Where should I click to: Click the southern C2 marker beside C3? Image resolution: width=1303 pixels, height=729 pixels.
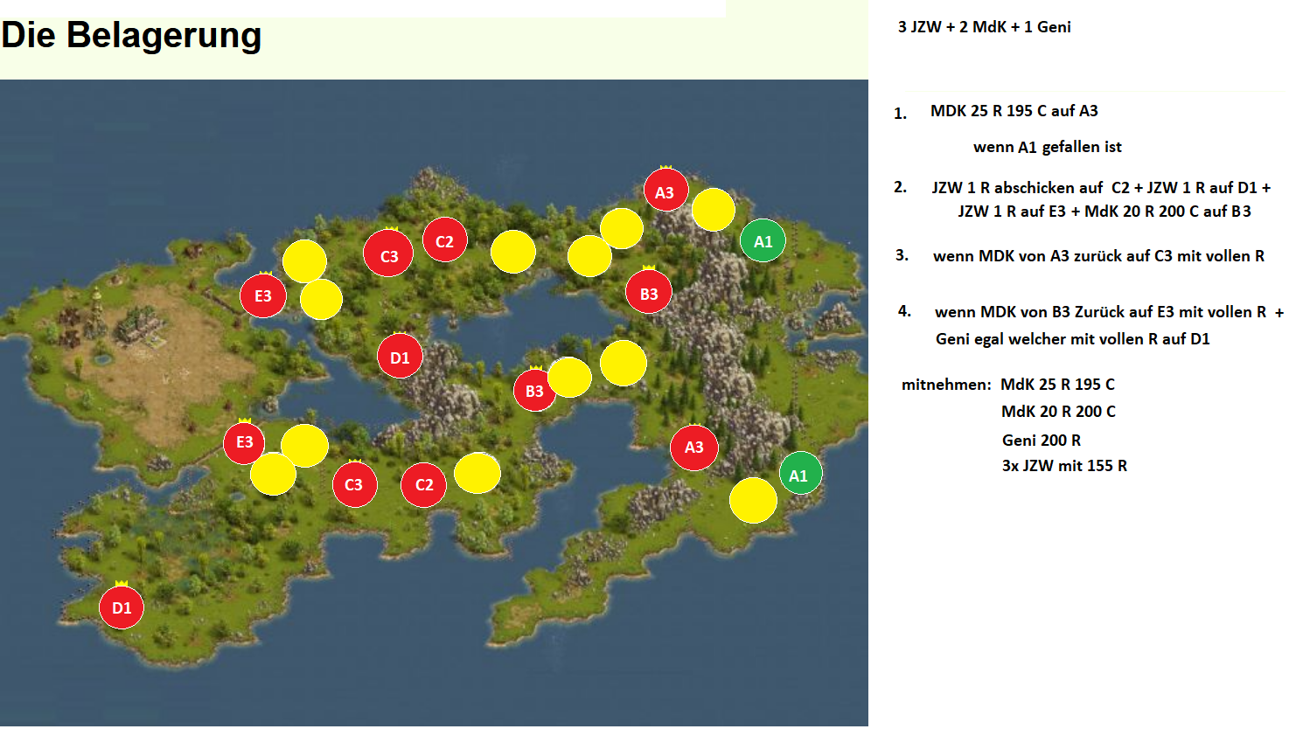coord(424,484)
